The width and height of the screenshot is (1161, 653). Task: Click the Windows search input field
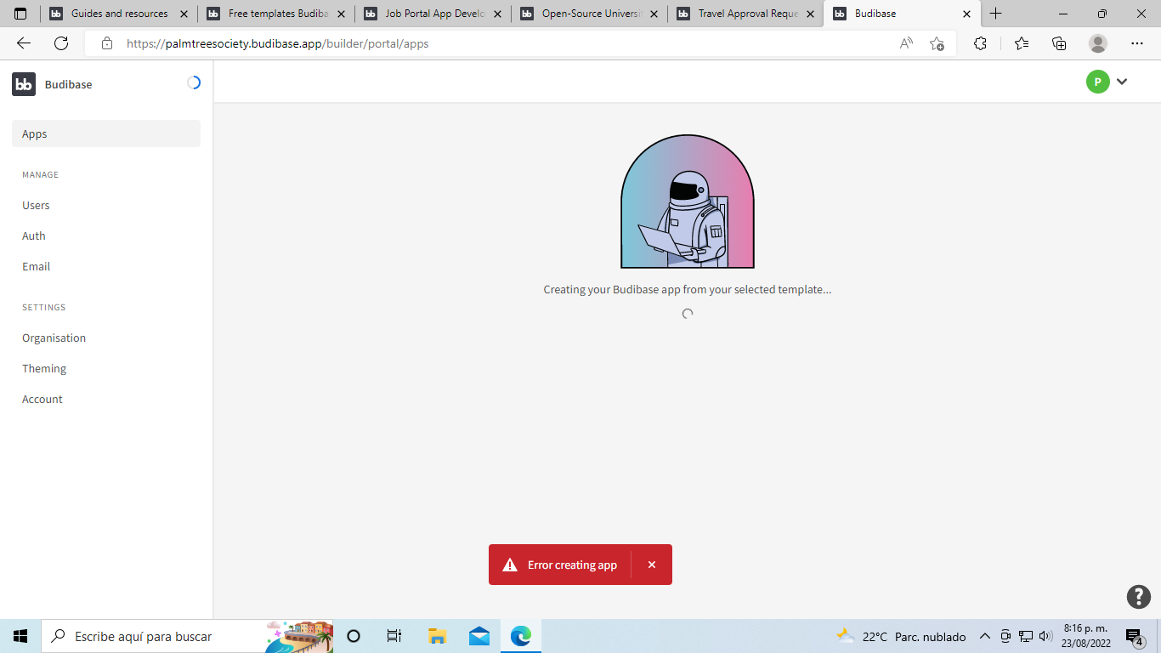click(170, 636)
